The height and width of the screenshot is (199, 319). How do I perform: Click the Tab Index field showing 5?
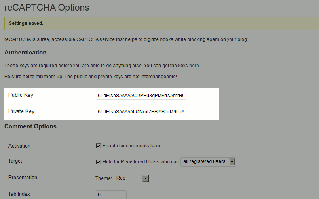[111, 195]
